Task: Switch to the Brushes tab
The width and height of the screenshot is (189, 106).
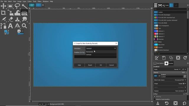Action: 169,63
